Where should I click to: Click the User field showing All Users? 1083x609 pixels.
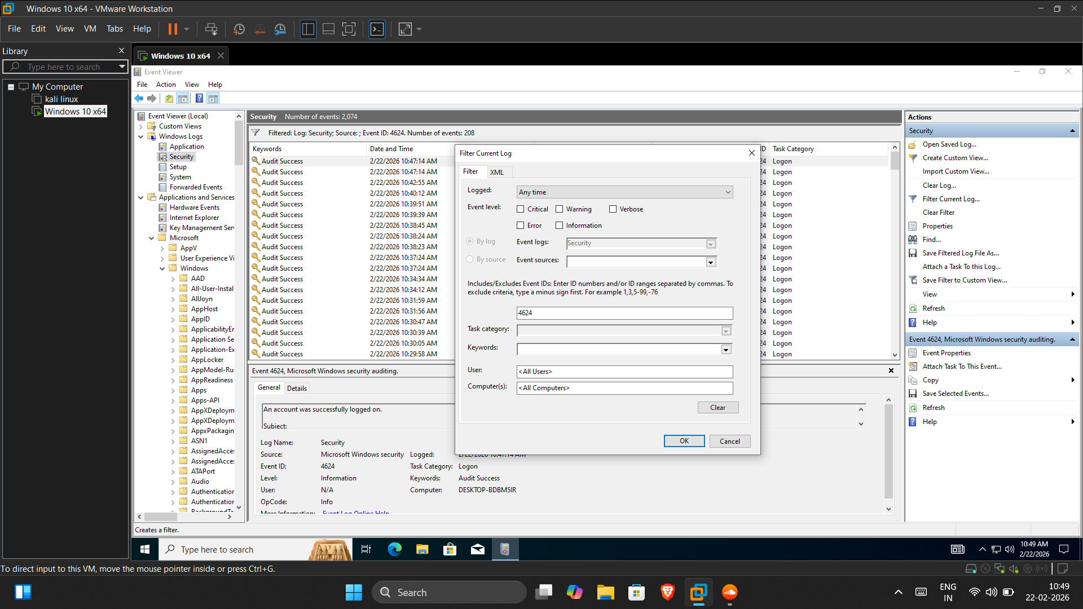625,372
